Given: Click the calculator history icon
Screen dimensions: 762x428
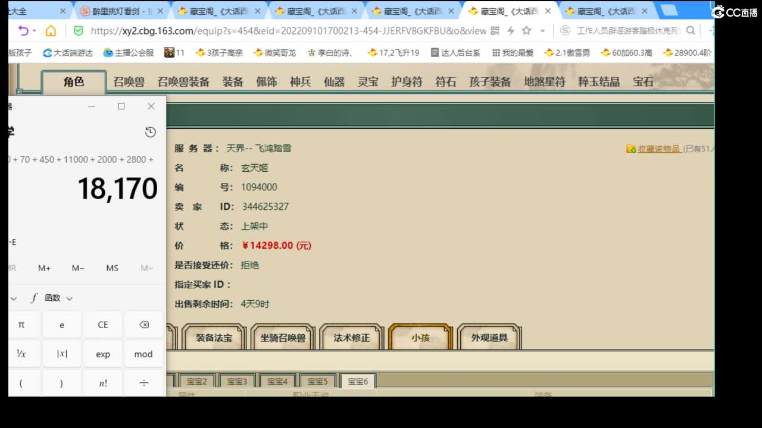Looking at the screenshot, I should coord(150,132).
